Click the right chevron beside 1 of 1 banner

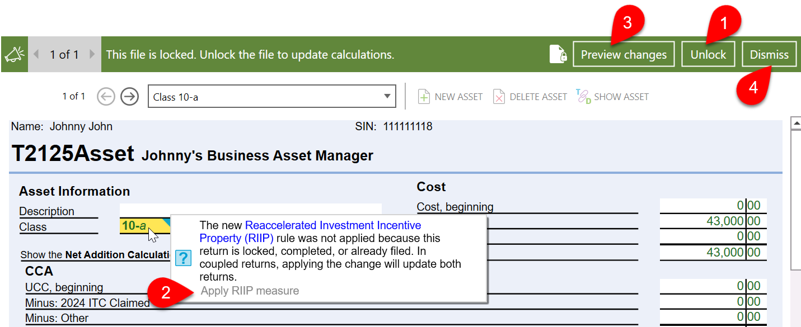tap(93, 54)
